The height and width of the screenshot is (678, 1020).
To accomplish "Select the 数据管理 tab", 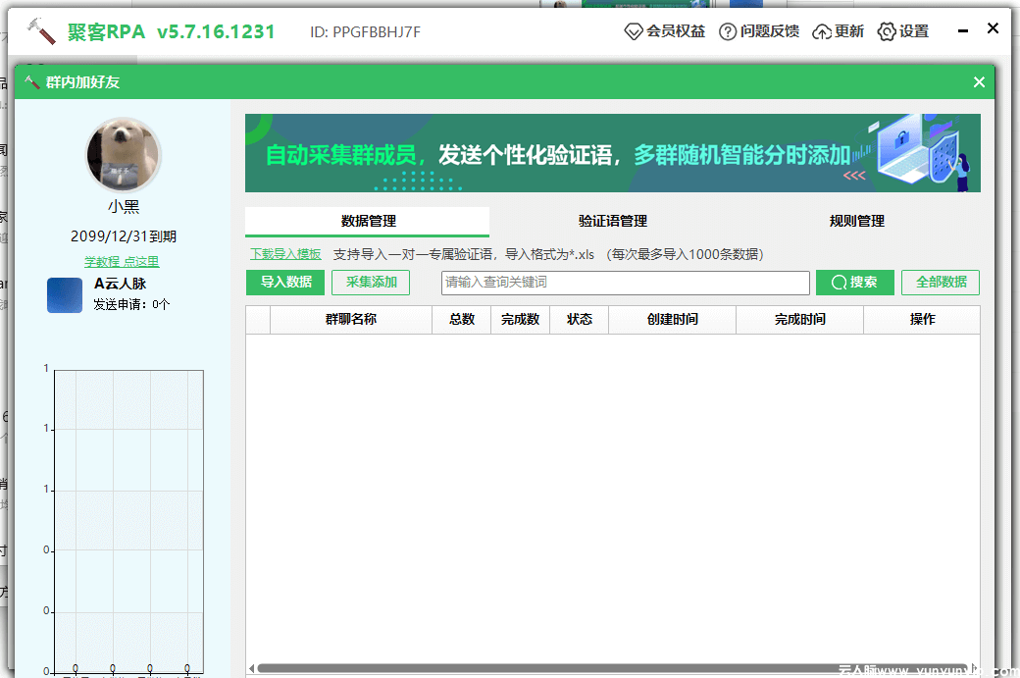I will pos(368,221).
